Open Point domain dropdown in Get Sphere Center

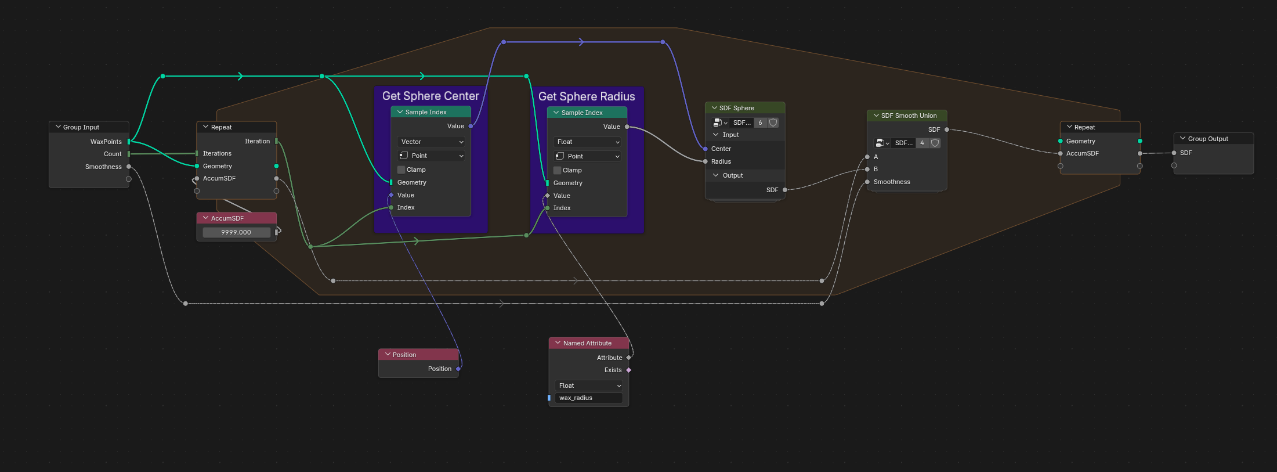[431, 156]
